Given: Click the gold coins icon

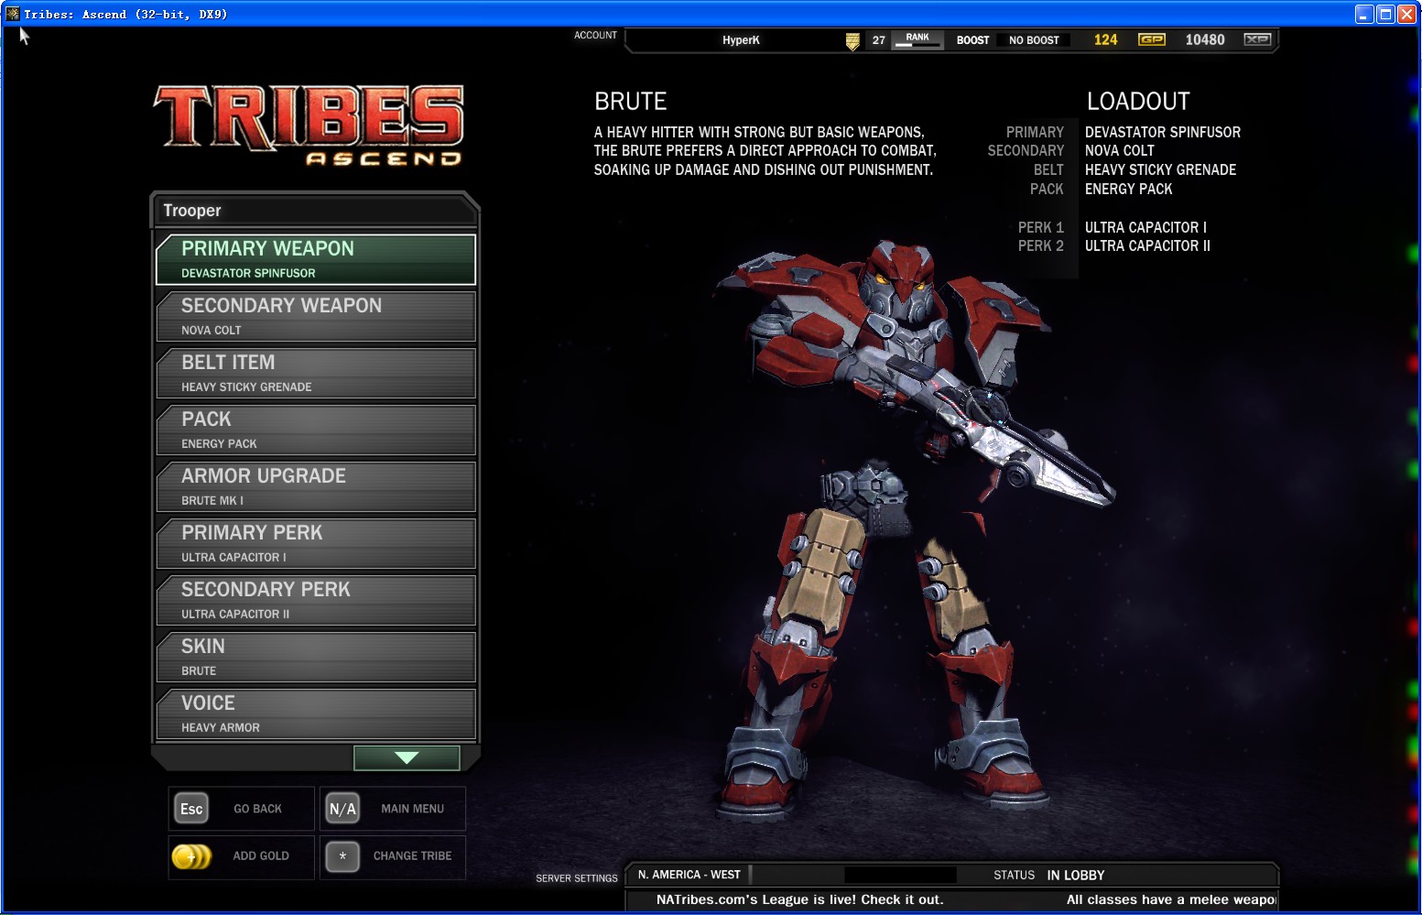Looking at the screenshot, I should [191, 856].
